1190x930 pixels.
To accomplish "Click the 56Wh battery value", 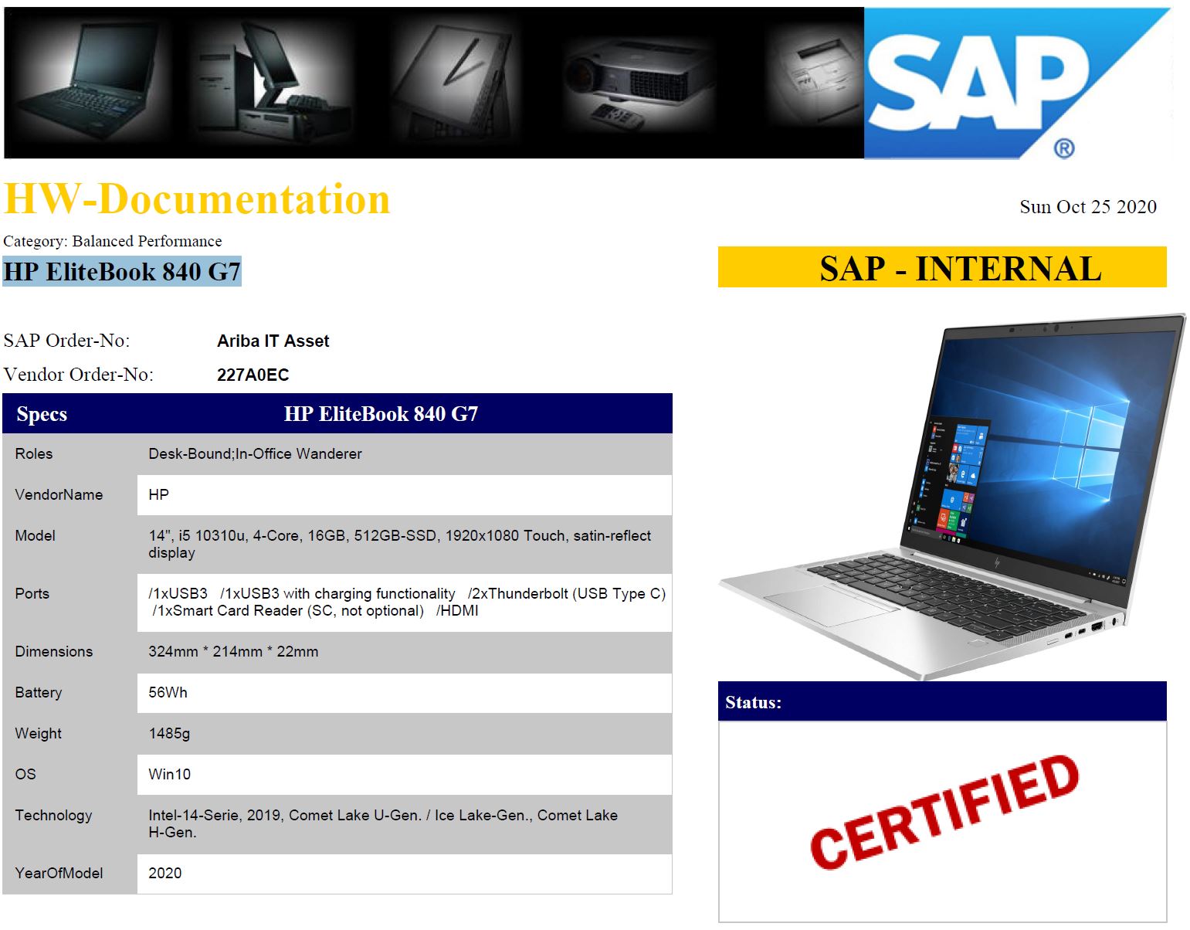I will click(x=168, y=693).
